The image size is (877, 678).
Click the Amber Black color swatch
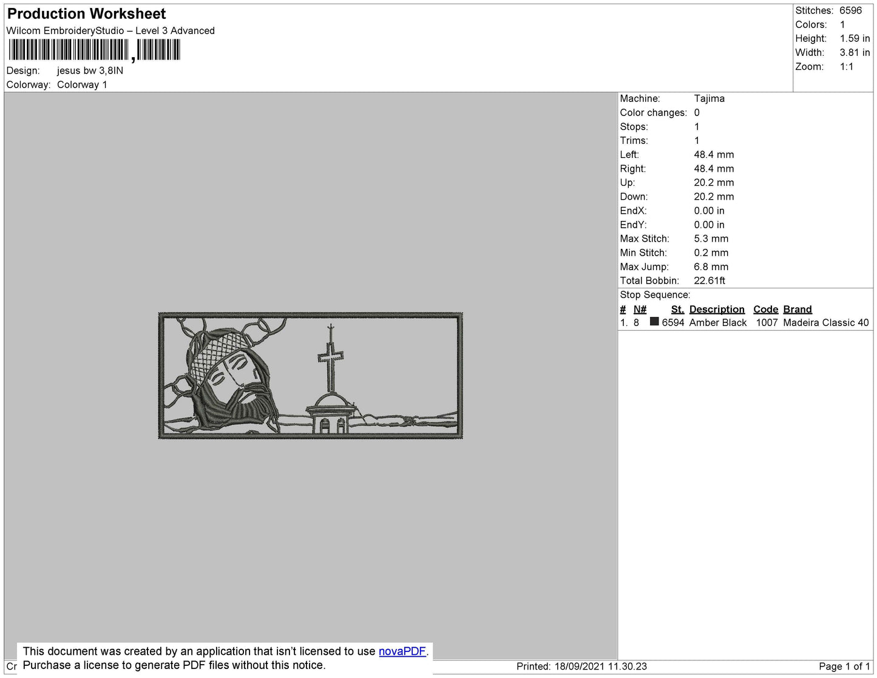click(x=654, y=322)
